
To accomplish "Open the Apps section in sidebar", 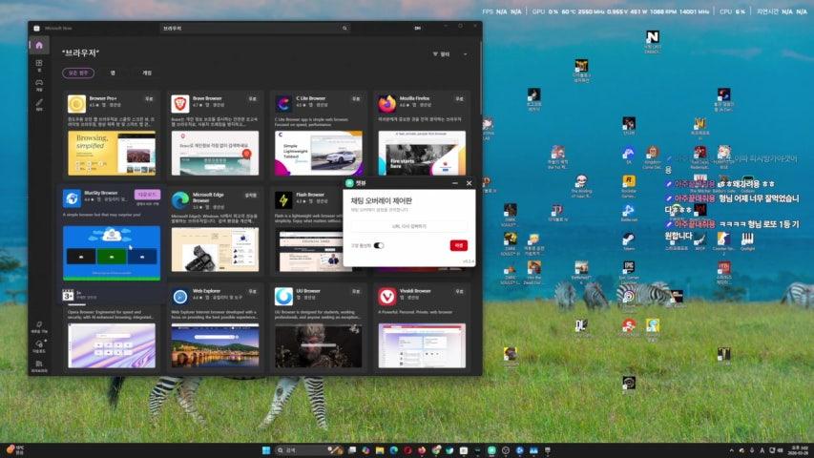I will point(39,66).
